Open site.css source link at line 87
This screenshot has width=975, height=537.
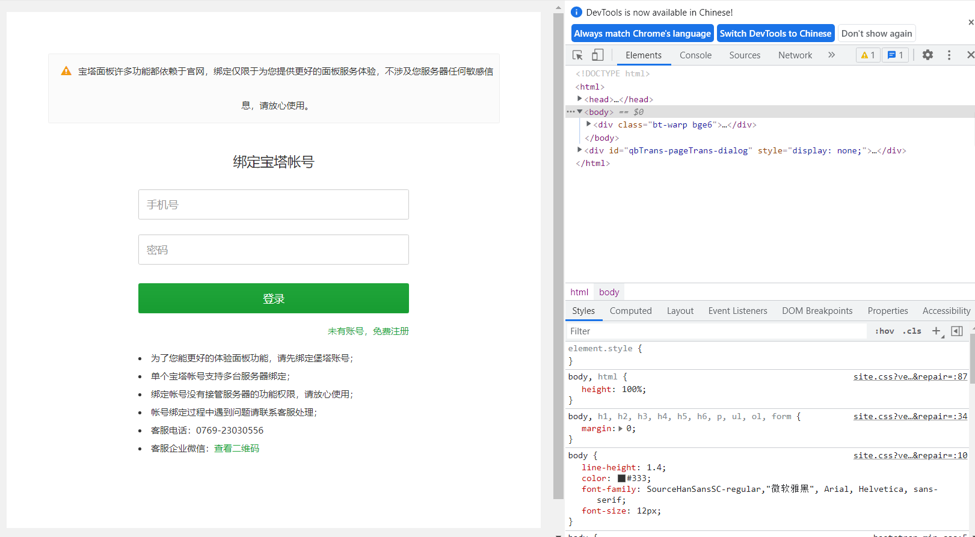coord(910,376)
